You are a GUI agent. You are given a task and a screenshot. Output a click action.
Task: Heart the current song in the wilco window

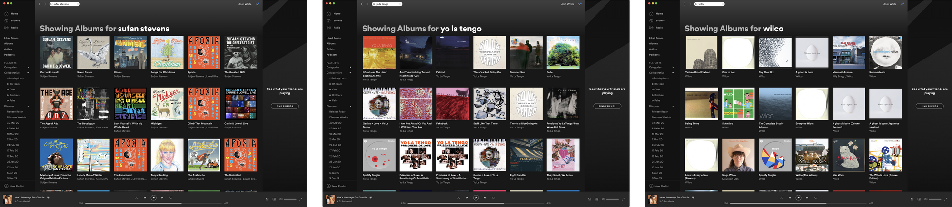point(693,197)
